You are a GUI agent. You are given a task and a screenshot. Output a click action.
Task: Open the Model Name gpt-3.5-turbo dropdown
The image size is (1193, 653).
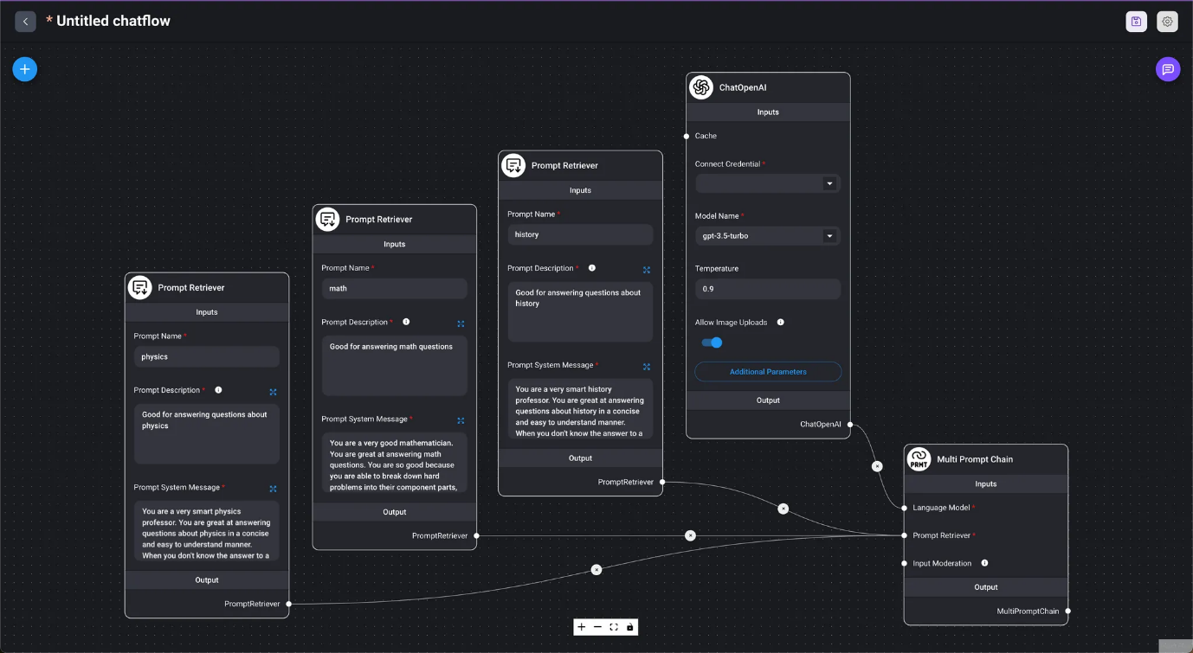pyautogui.click(x=767, y=235)
